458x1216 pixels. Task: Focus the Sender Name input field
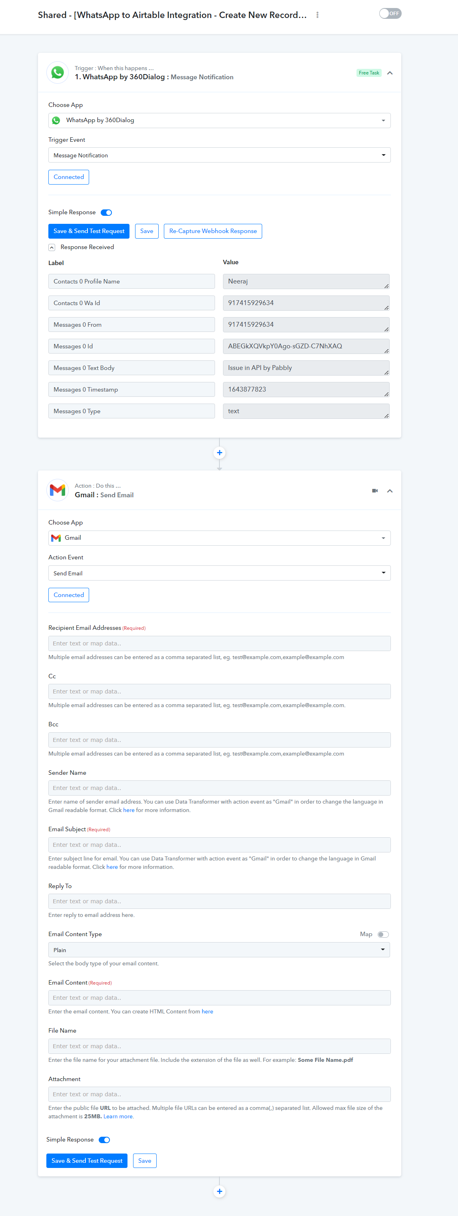(x=219, y=788)
